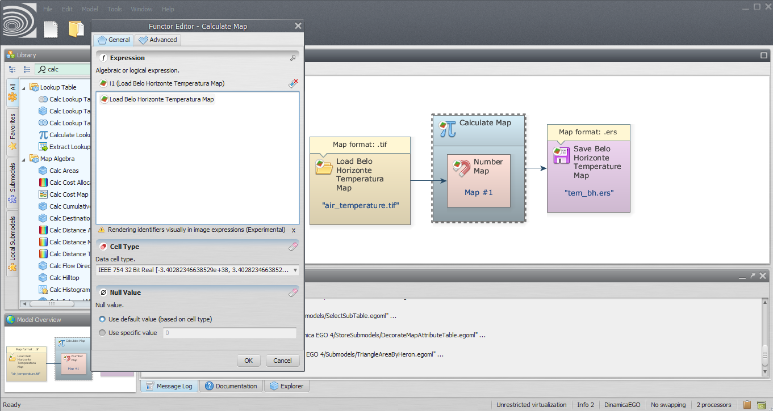The width and height of the screenshot is (773, 411).
Task: Collapse the Lookup Table tree group
Action: [x=24, y=87]
